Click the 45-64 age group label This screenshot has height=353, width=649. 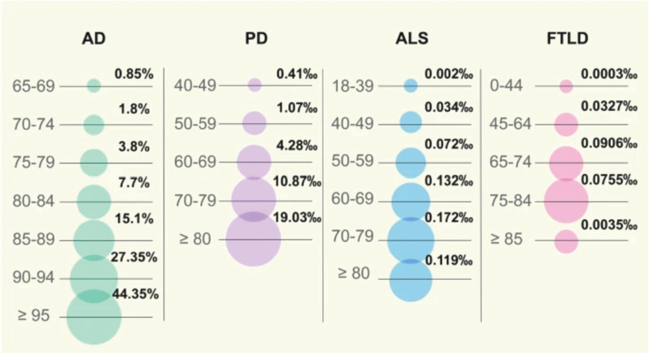(510, 124)
